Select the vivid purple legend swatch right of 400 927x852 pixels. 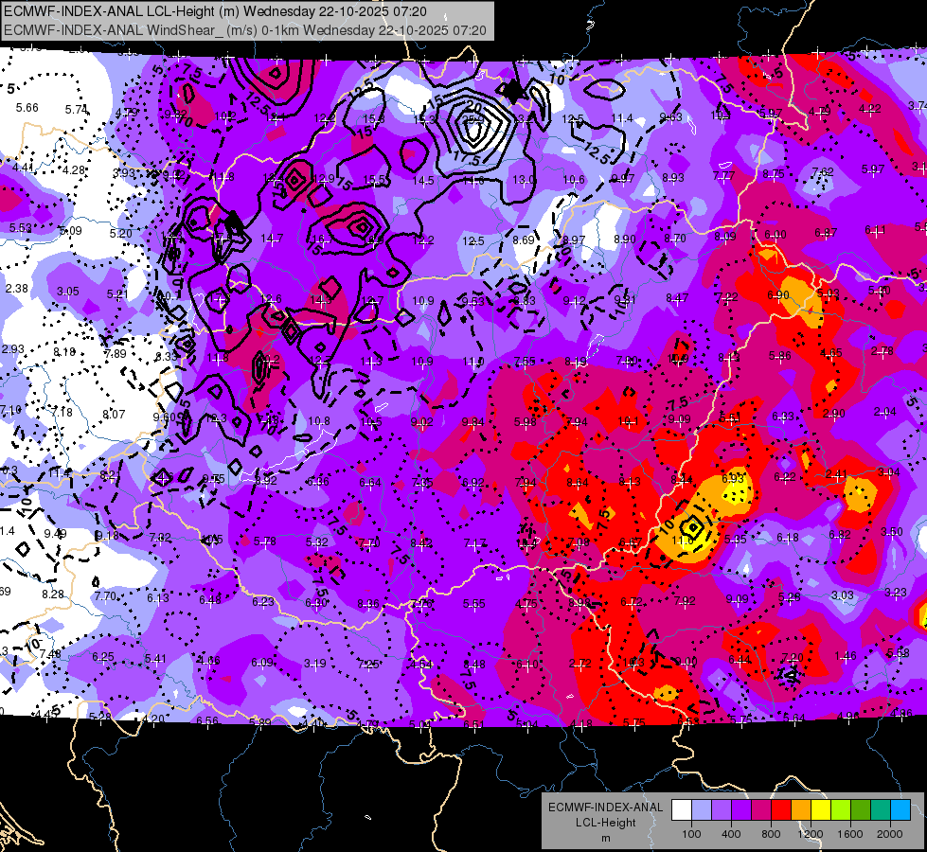(741, 810)
